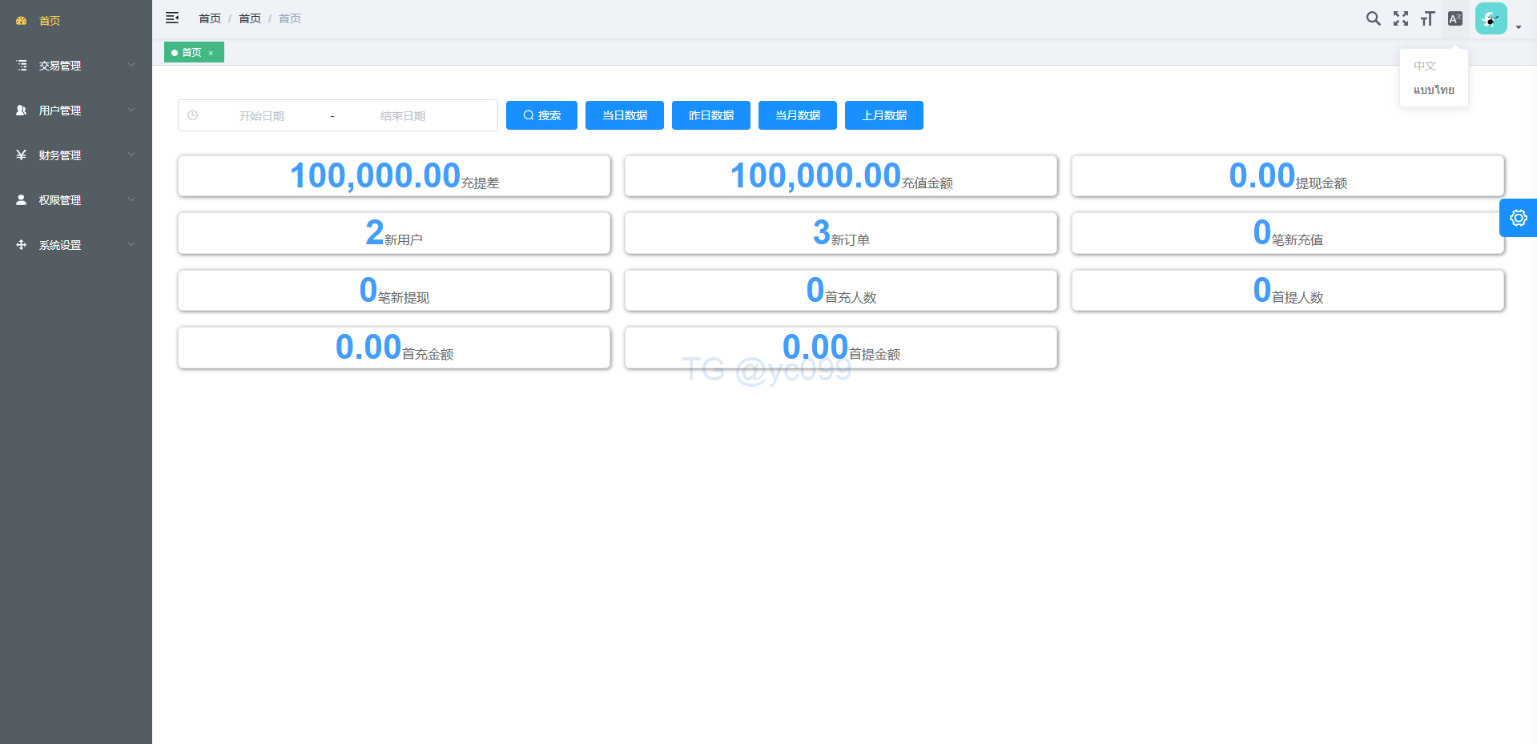
Task: Open the font size adjustment icon
Action: click(x=1427, y=18)
